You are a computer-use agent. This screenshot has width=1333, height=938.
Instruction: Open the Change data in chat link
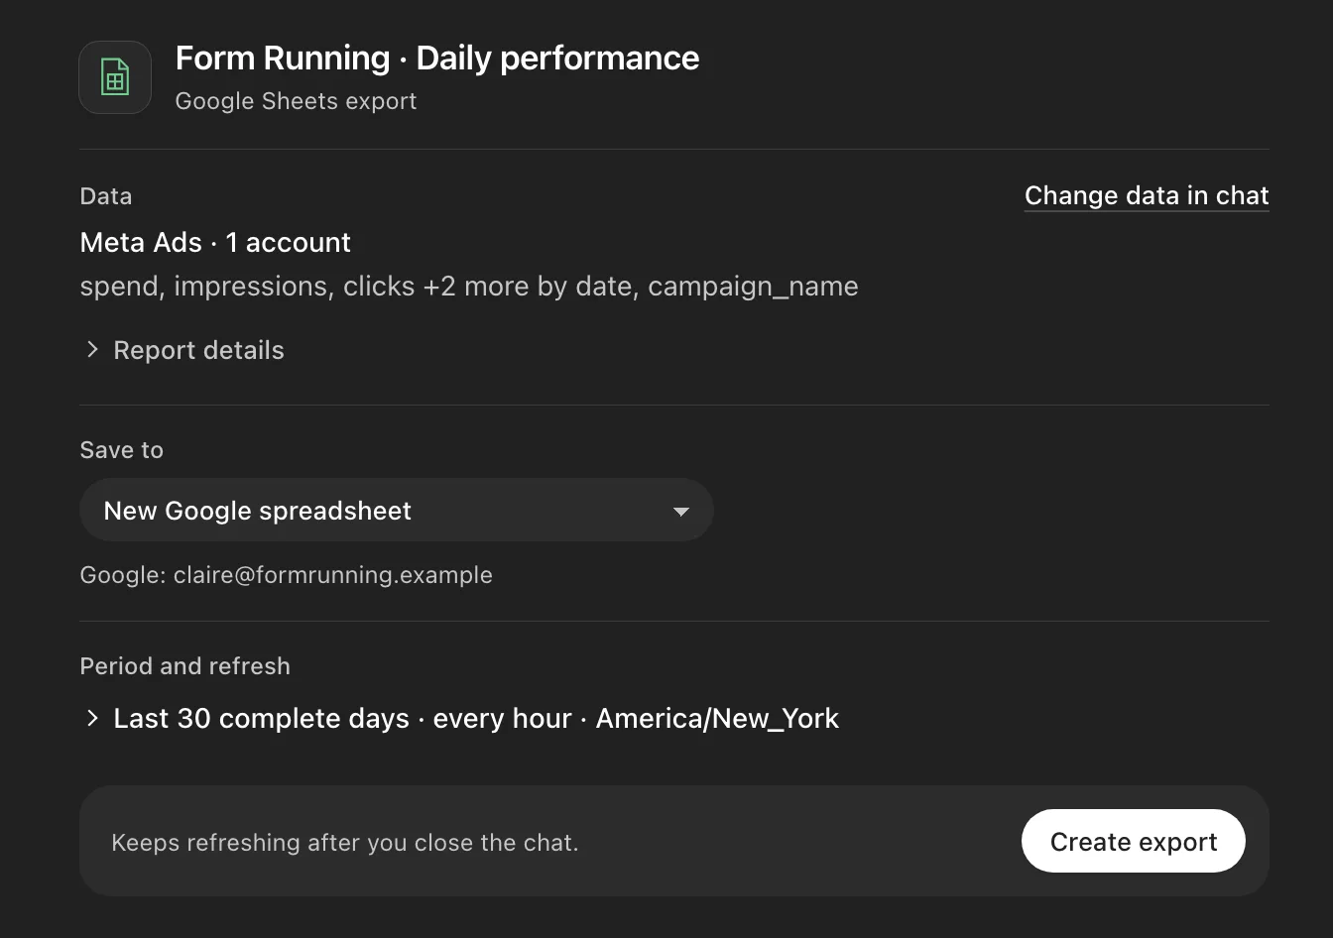click(x=1147, y=196)
